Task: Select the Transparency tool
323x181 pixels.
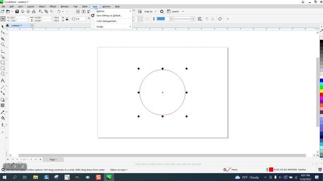Action: tap(3, 105)
